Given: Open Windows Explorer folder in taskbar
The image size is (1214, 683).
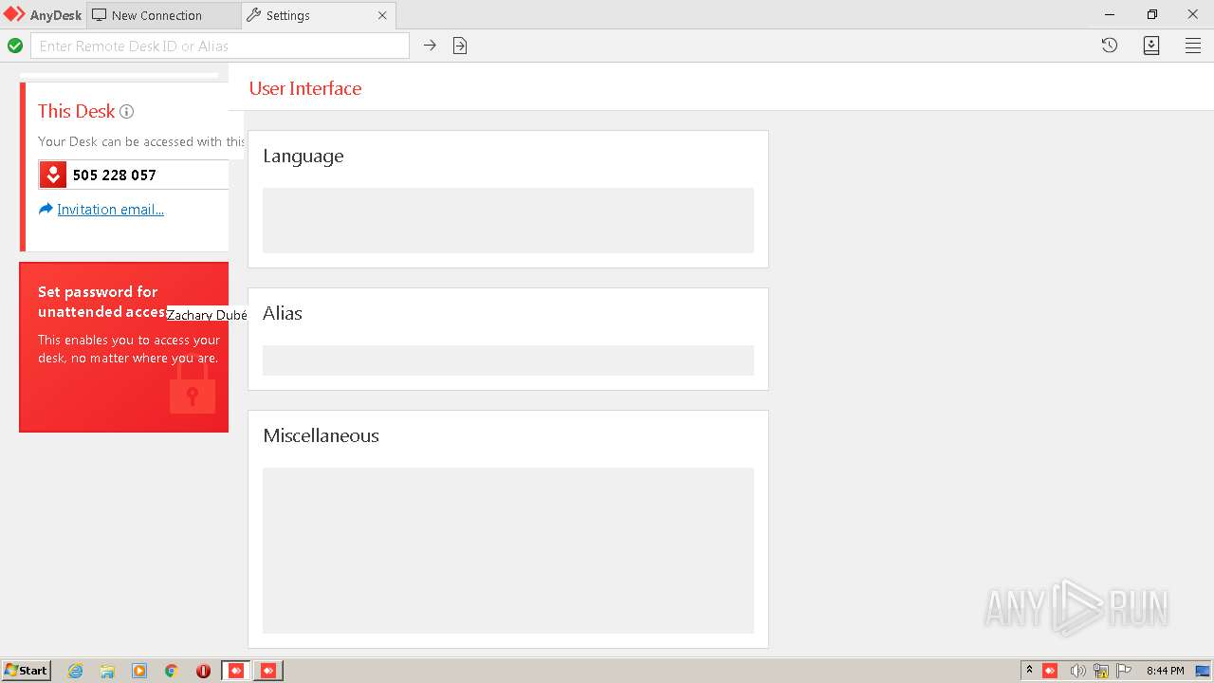Looking at the screenshot, I should coord(107,671).
